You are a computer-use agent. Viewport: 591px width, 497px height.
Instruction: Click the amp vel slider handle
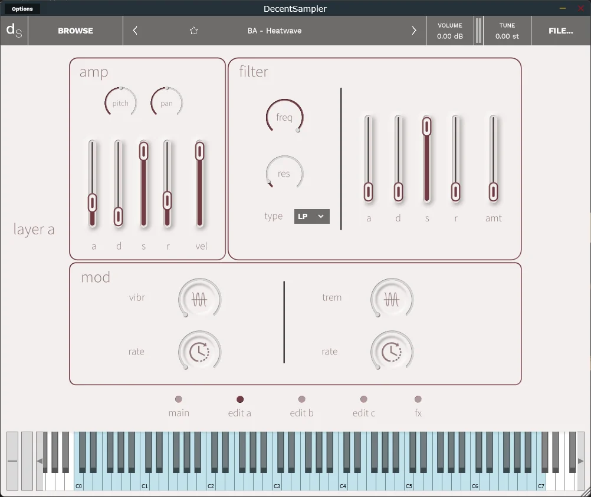pos(200,151)
